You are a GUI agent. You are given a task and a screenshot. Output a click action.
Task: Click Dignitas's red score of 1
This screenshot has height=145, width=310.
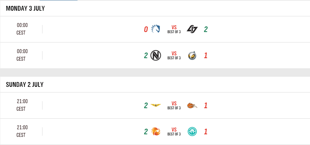pos(206,55)
